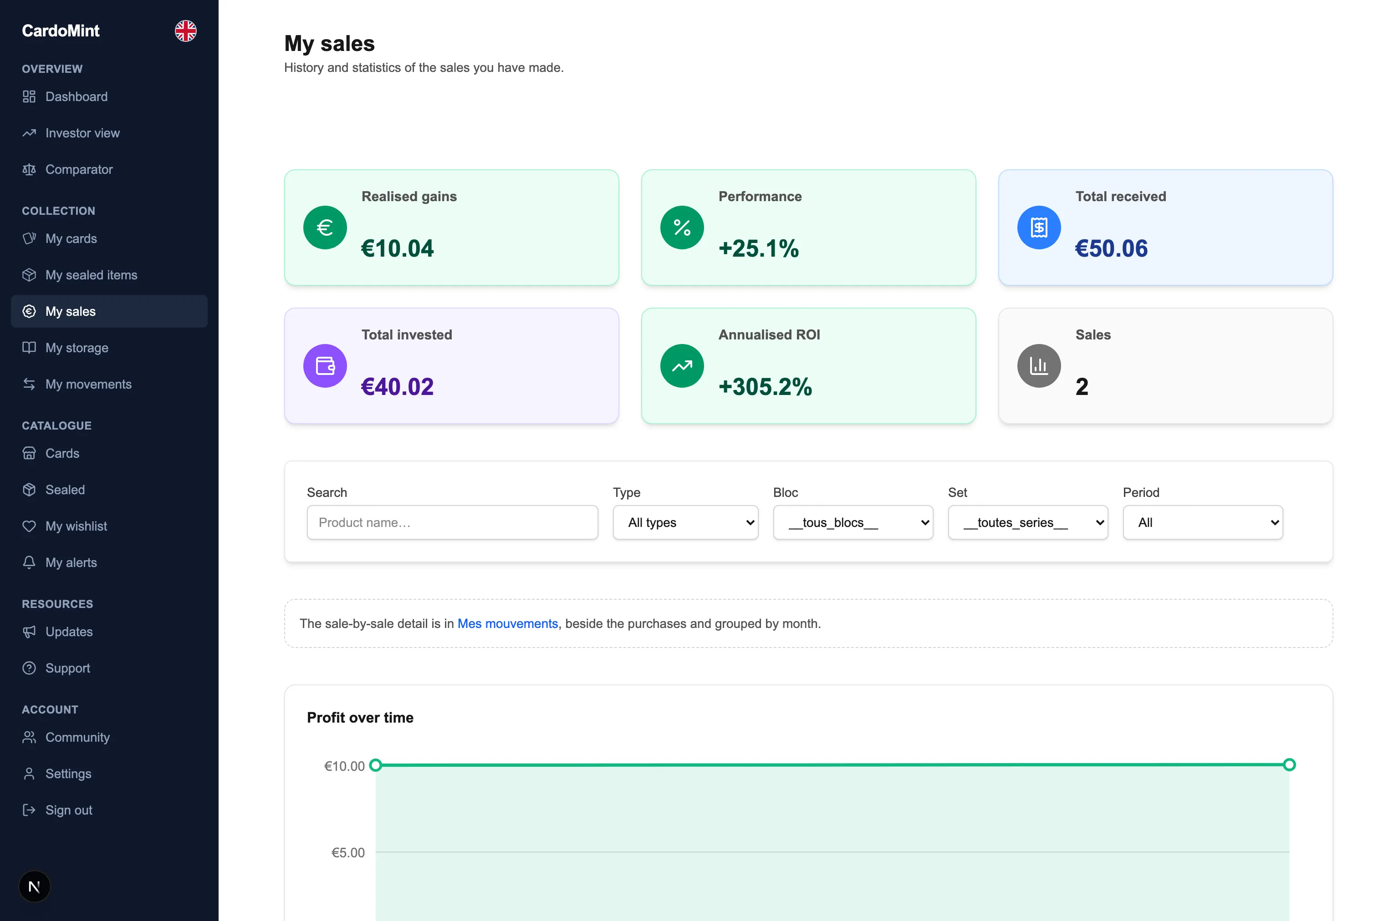Click the Realised gains euro icon
Screen dimensions: 1399x921
324,228
